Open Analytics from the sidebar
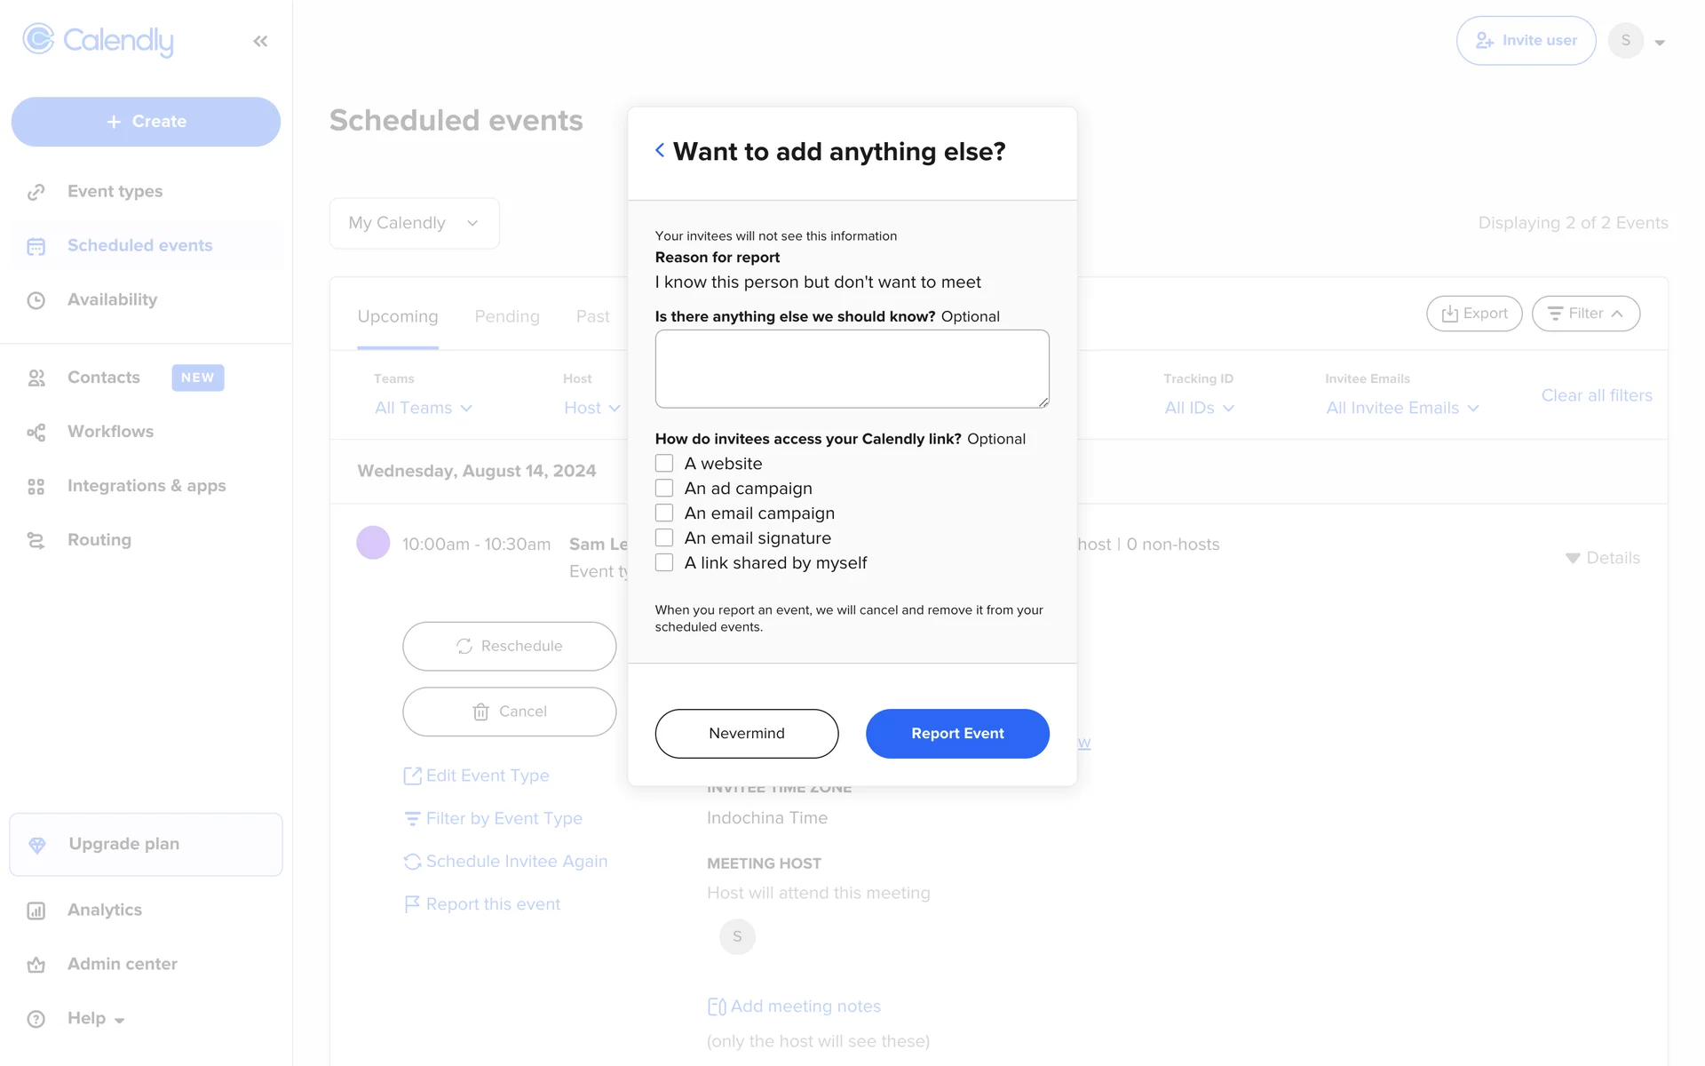This screenshot has height=1066, width=1705. click(104, 910)
